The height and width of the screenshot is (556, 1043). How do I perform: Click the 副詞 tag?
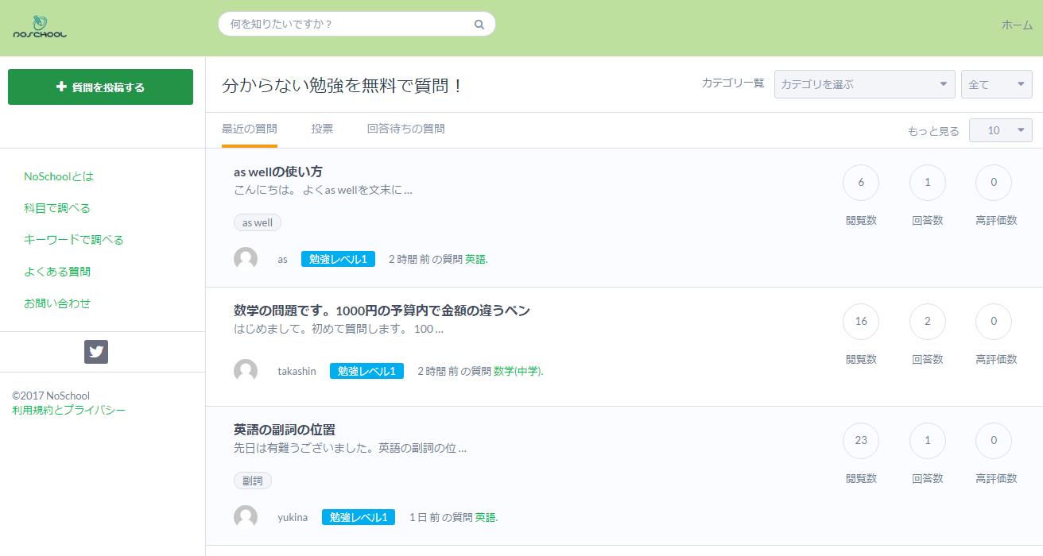click(253, 481)
